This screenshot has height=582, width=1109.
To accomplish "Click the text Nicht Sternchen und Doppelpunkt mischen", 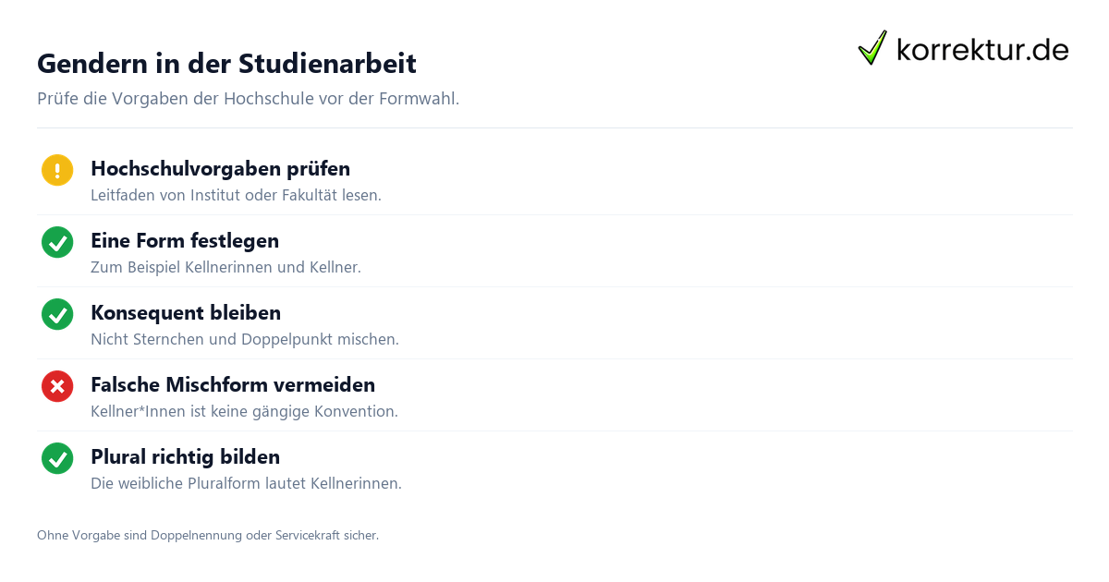I will (245, 340).
